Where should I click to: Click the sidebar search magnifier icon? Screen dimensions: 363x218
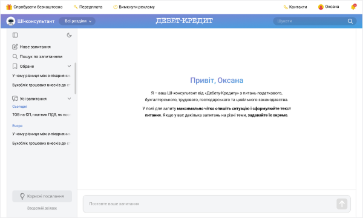(x=15, y=56)
